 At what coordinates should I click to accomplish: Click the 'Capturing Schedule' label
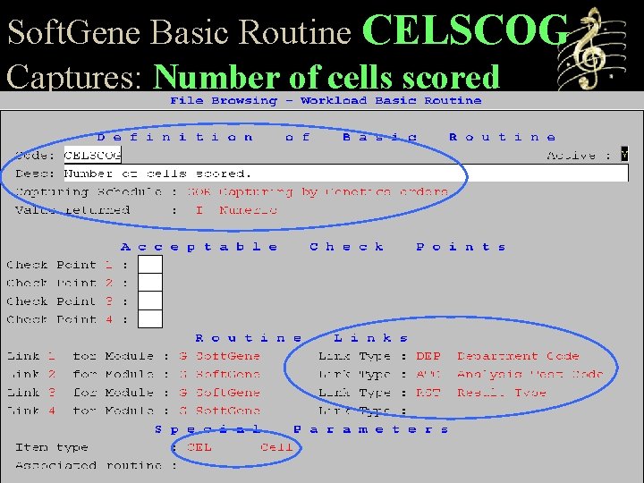click(89, 191)
